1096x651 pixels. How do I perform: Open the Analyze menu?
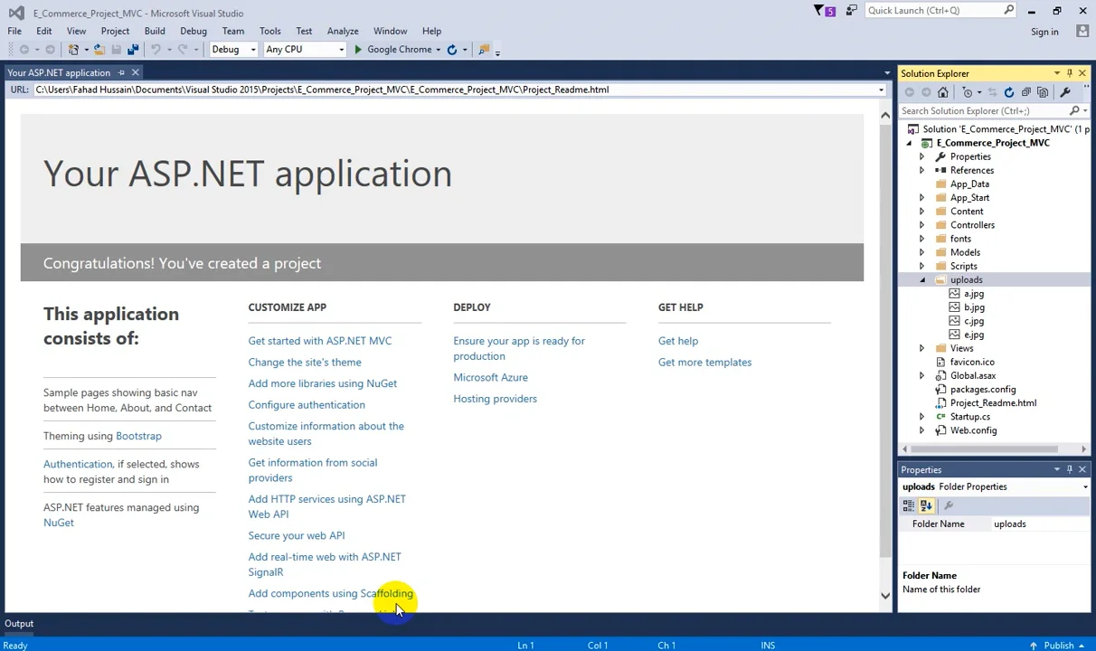pos(343,31)
